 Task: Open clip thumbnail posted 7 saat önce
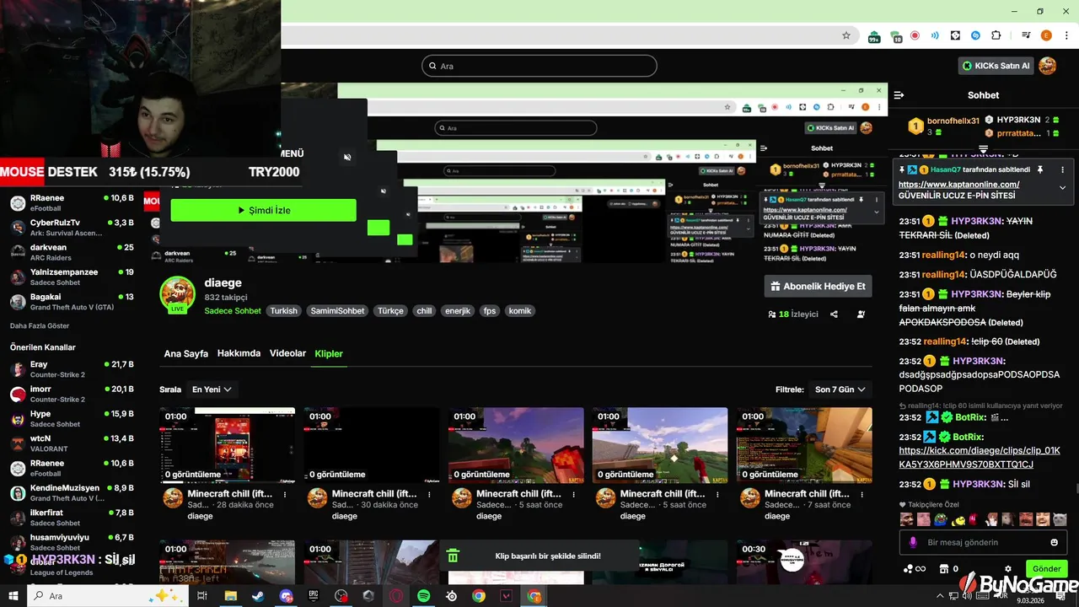pos(805,445)
